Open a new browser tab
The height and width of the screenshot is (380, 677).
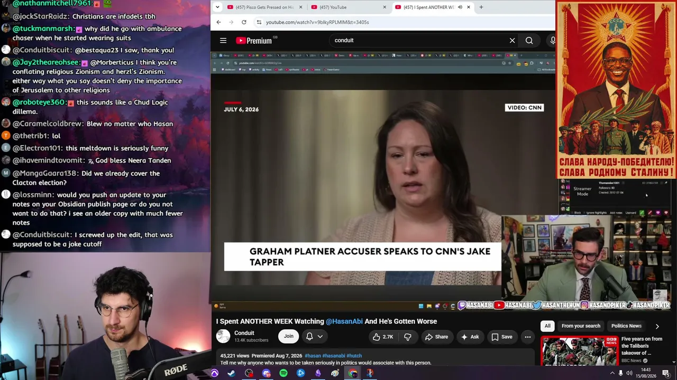click(x=481, y=7)
